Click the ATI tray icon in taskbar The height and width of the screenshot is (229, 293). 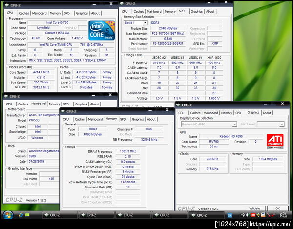click(x=253, y=215)
